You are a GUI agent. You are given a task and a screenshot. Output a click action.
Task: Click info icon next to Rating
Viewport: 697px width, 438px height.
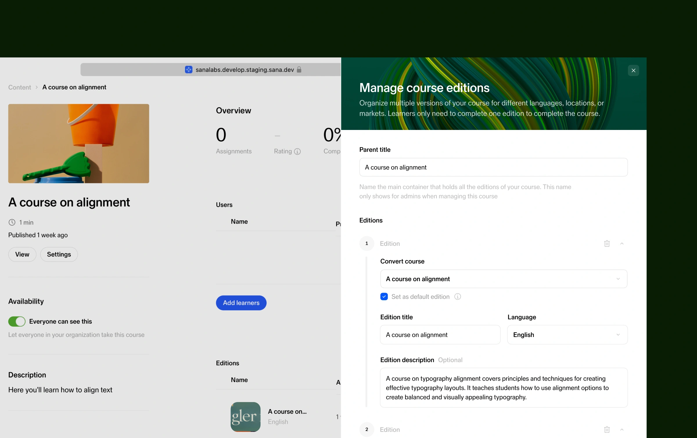pos(297,151)
